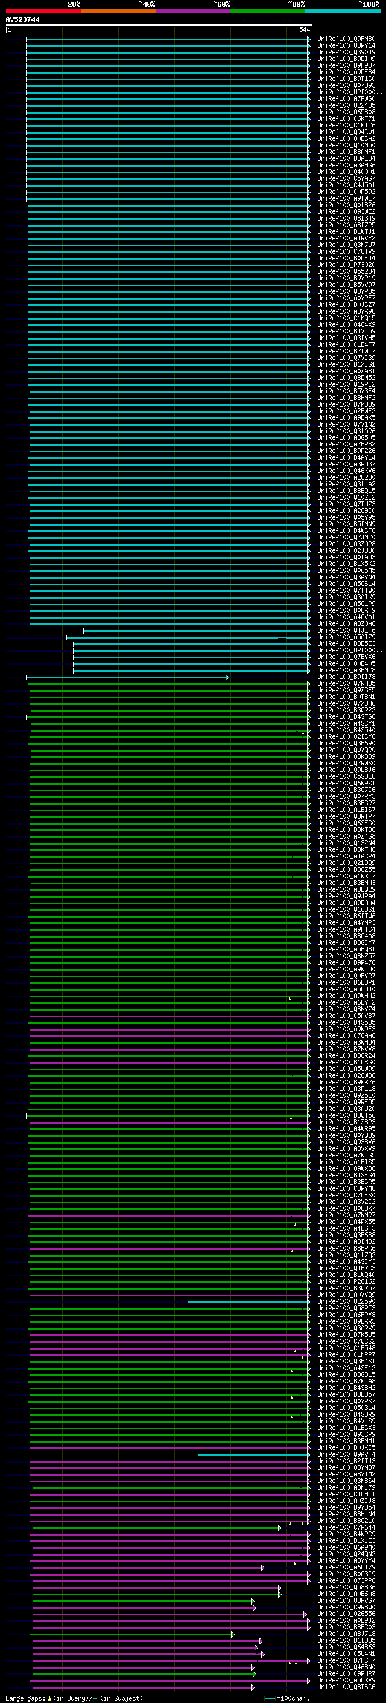Click the purple ~60% identity legend segment
The image size is (386, 1703).
pyautogui.click(x=192, y=11)
